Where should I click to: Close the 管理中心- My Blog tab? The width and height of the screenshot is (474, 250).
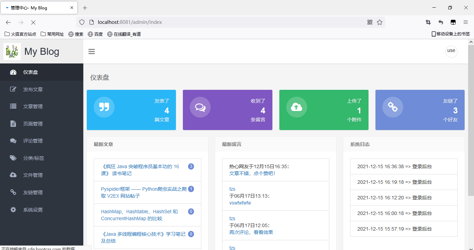coord(72,8)
